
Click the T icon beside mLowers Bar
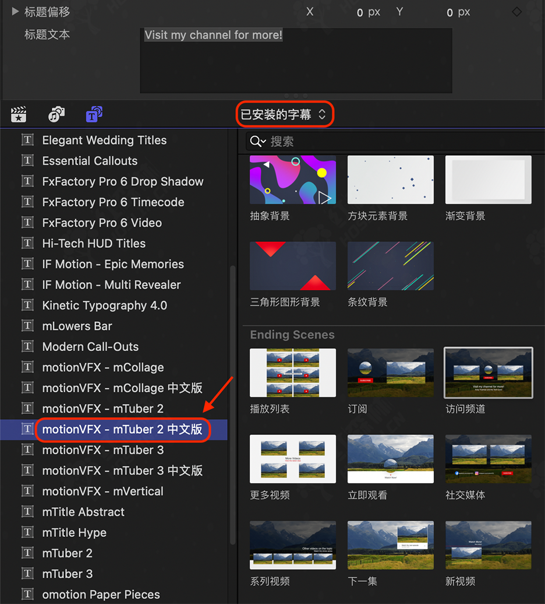click(x=27, y=326)
